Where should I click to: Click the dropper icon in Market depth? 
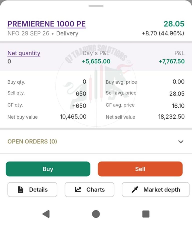pos(135,190)
